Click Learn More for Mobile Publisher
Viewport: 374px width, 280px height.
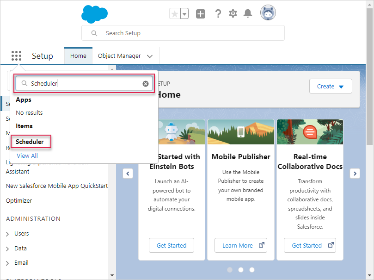pyautogui.click(x=240, y=245)
